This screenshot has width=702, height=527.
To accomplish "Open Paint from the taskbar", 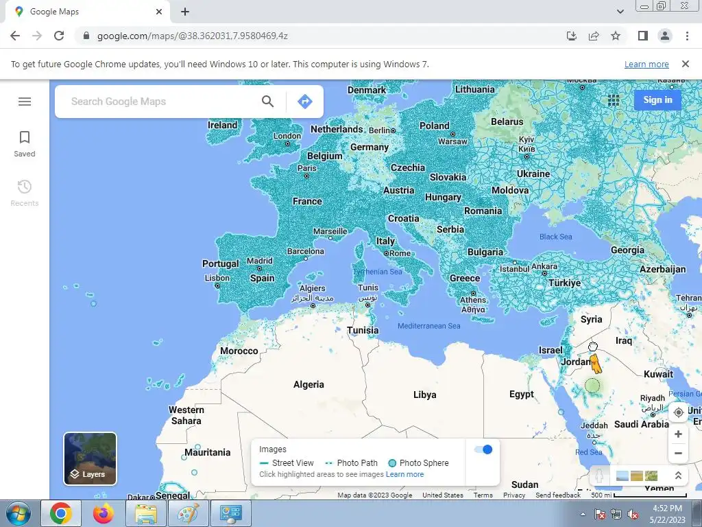I will click(x=188, y=513).
